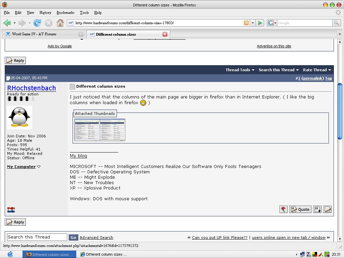The height and width of the screenshot is (258, 344).
Task: Click the Advanced Search link
Action: coord(96,238)
